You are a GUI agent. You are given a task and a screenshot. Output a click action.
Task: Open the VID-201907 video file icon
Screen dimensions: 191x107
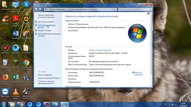click(x=26, y=79)
